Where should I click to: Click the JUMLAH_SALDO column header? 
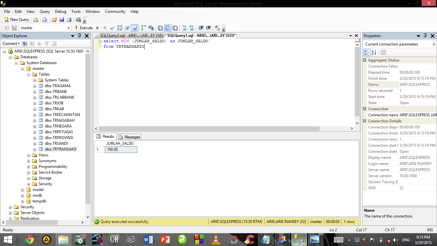pyautogui.click(x=121, y=143)
